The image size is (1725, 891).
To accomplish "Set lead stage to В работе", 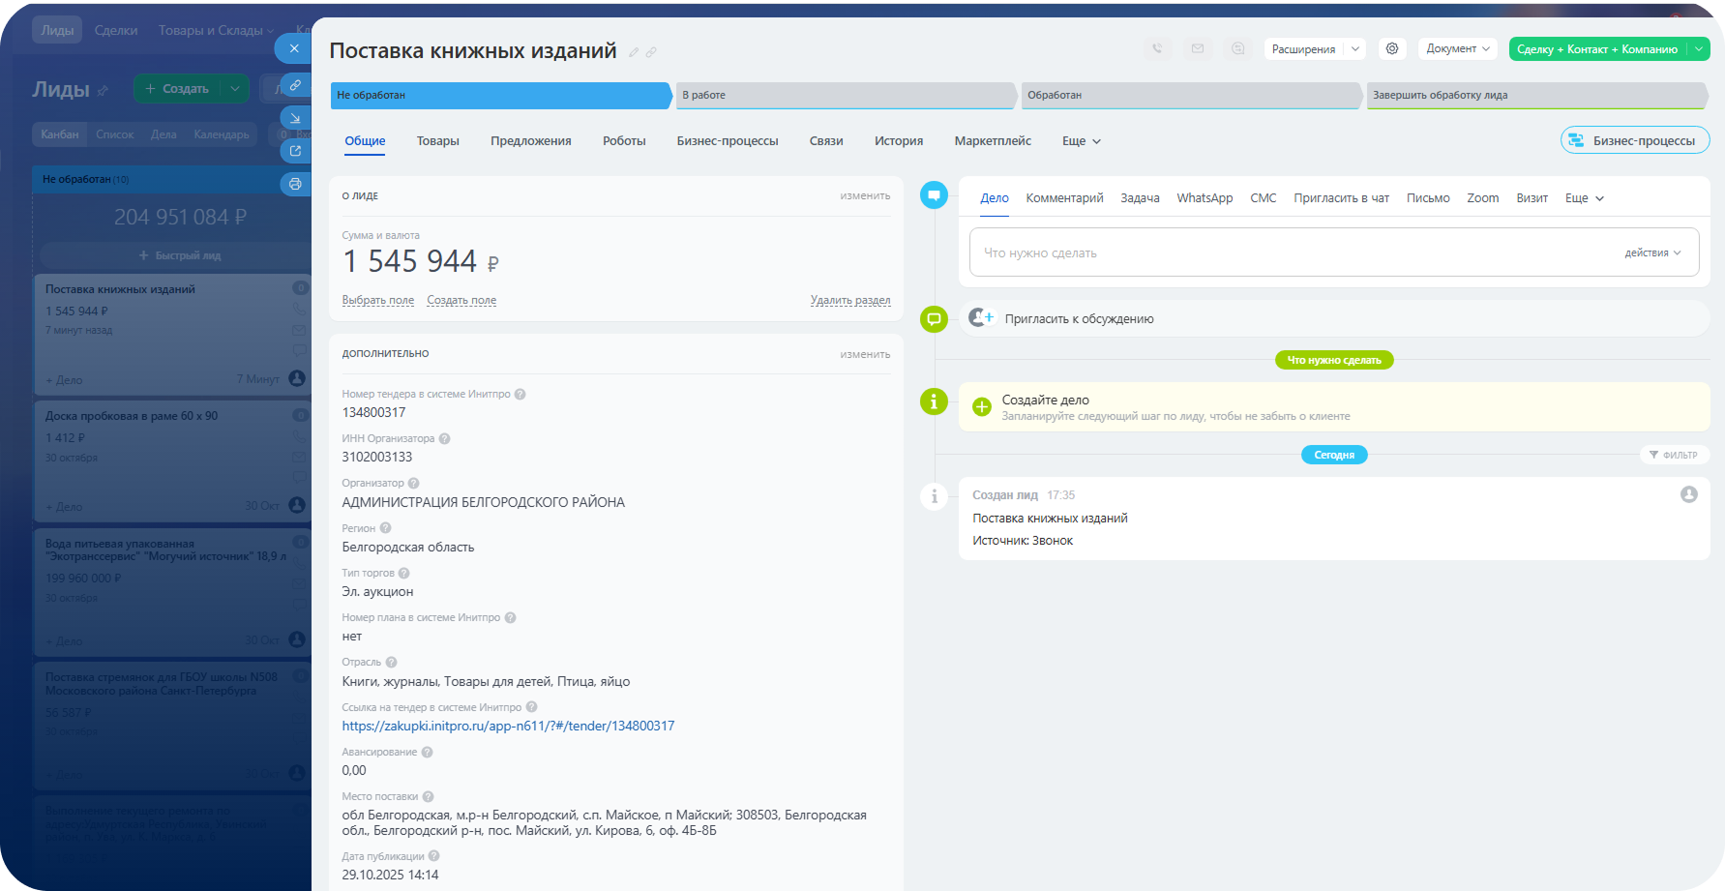I will point(844,95).
